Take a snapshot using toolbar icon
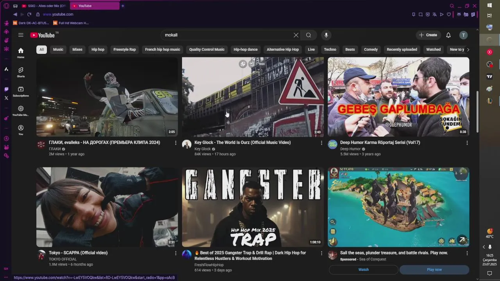This screenshot has height=281, width=500. [x=421, y=14]
